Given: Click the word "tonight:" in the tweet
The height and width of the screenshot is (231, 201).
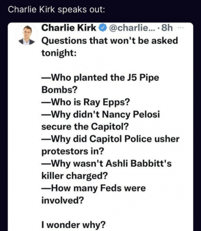Looking at the screenshot, I should point(59,53).
